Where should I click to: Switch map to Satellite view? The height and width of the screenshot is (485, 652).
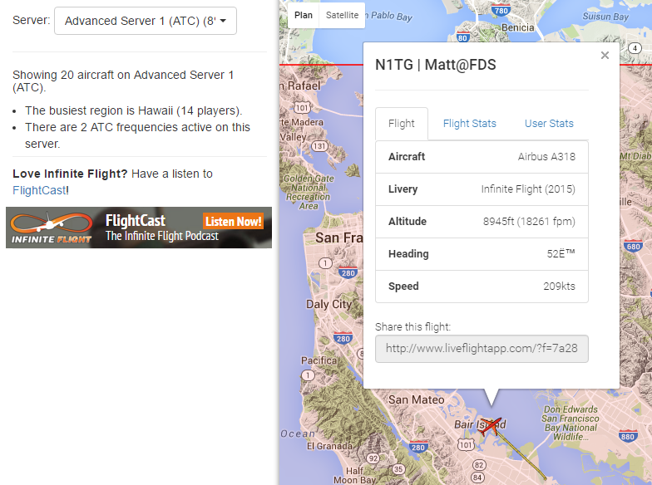tap(342, 15)
